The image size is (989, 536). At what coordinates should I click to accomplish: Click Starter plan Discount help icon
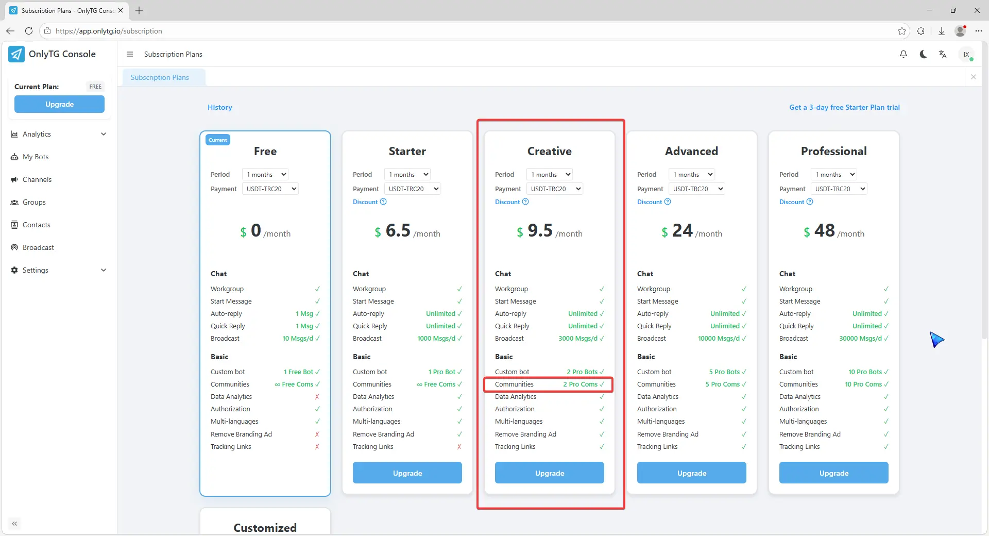coord(383,202)
